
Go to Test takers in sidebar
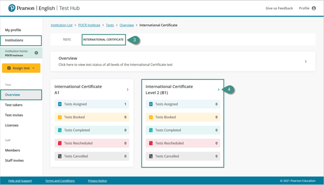pyautogui.click(x=14, y=105)
